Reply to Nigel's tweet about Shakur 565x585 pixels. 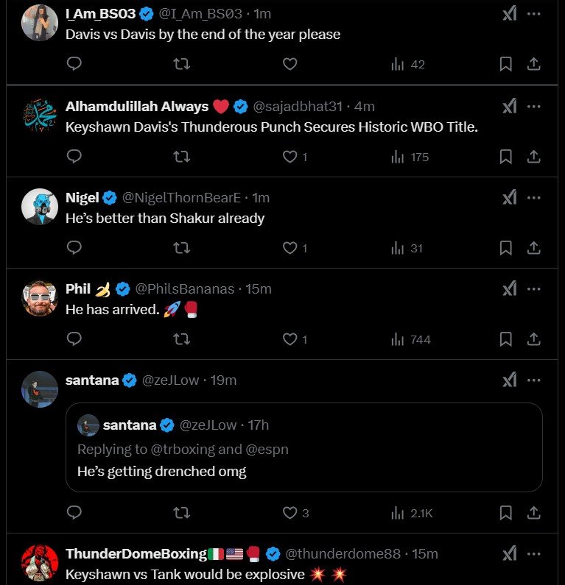(74, 248)
